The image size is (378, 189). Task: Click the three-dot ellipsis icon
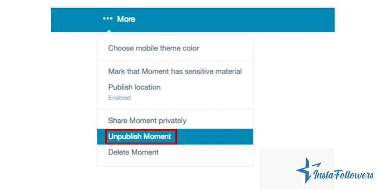(x=107, y=19)
